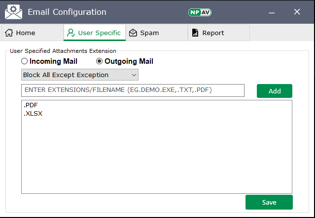
Task: Click the Save button
Action: 269,202
